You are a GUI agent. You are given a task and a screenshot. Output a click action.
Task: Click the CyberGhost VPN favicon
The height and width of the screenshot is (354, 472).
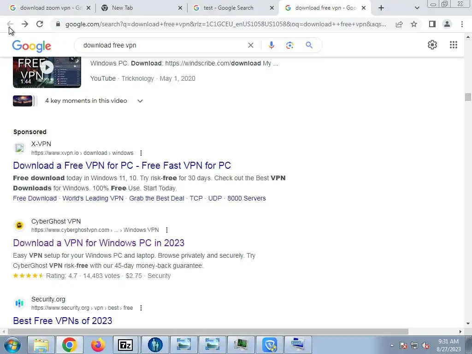19,225
